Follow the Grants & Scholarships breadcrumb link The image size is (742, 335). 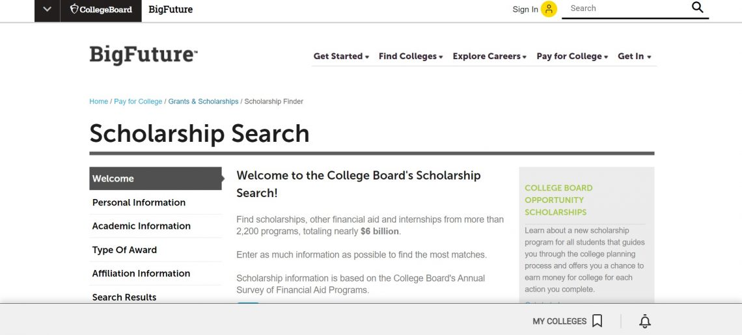pyautogui.click(x=203, y=101)
